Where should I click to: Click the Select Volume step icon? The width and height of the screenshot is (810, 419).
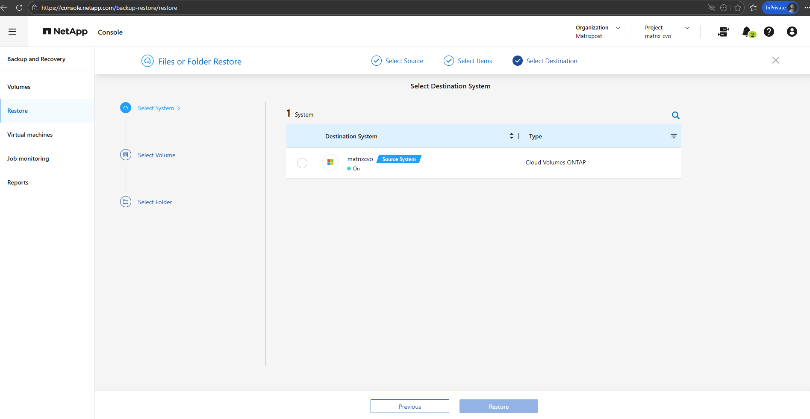coord(126,155)
